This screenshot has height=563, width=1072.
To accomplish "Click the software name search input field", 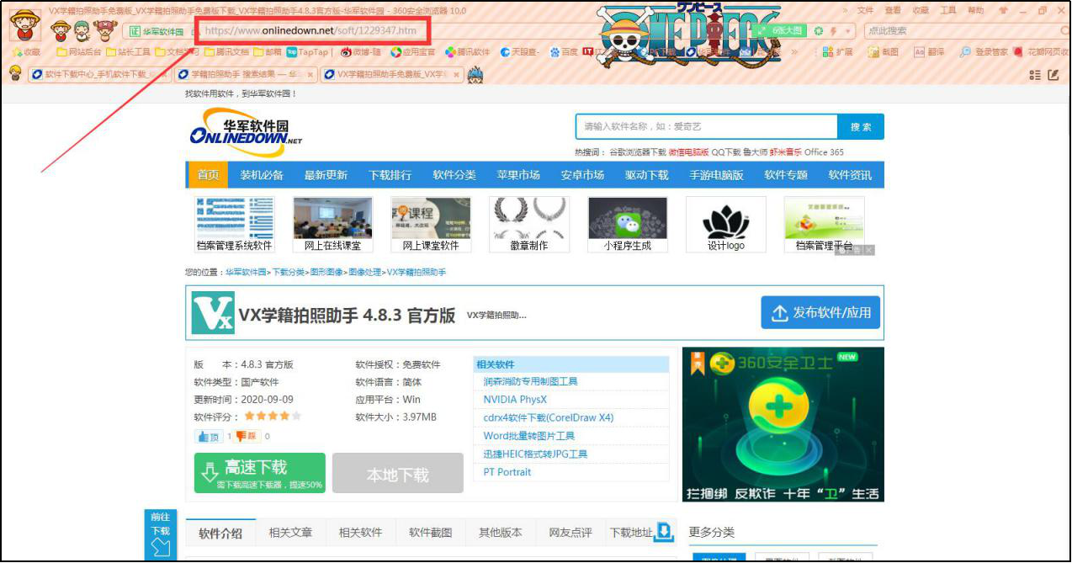I will [x=705, y=126].
